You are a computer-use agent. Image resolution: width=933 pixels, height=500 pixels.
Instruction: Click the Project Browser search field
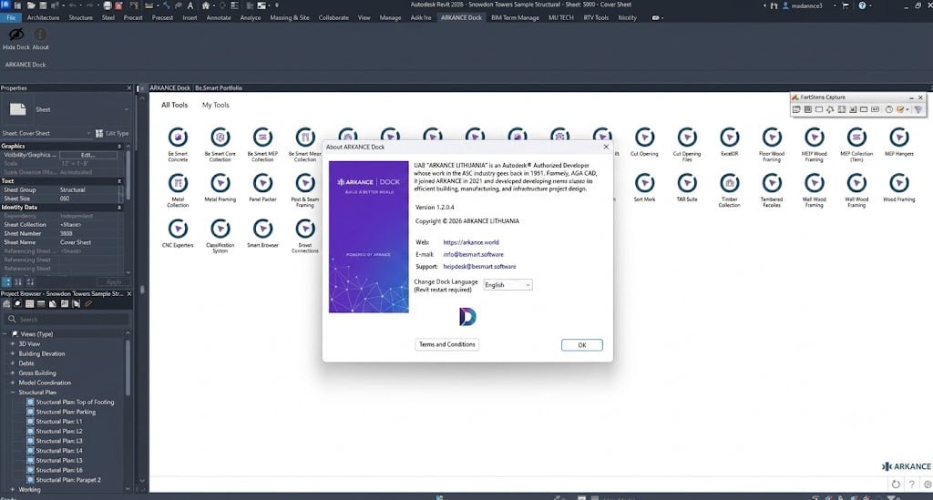67,320
